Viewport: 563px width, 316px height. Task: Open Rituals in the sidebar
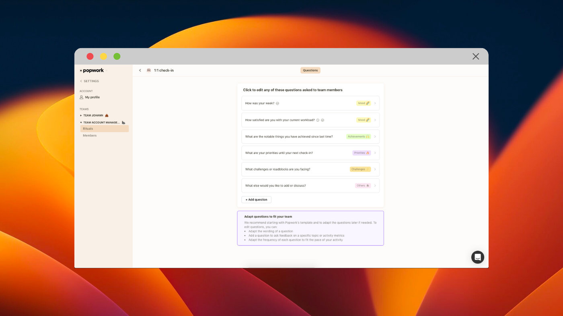pyautogui.click(x=88, y=128)
